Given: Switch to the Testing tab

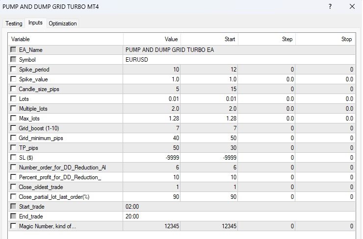Looking at the screenshot, I should point(14,24).
